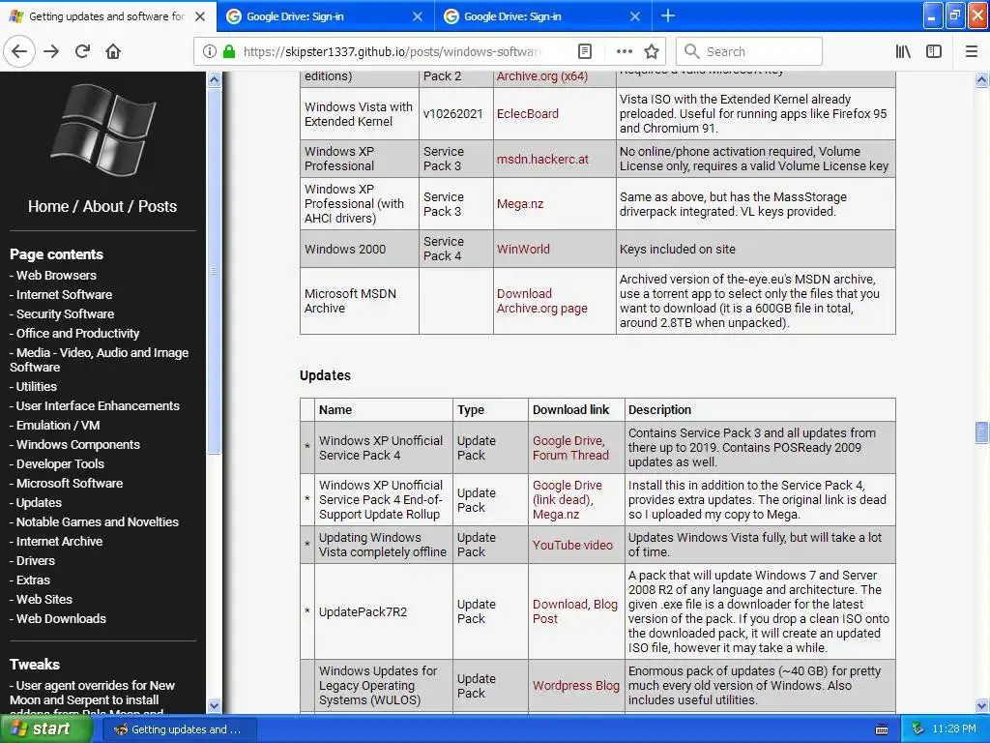Open the Firefox hamburger menu

coord(972,51)
